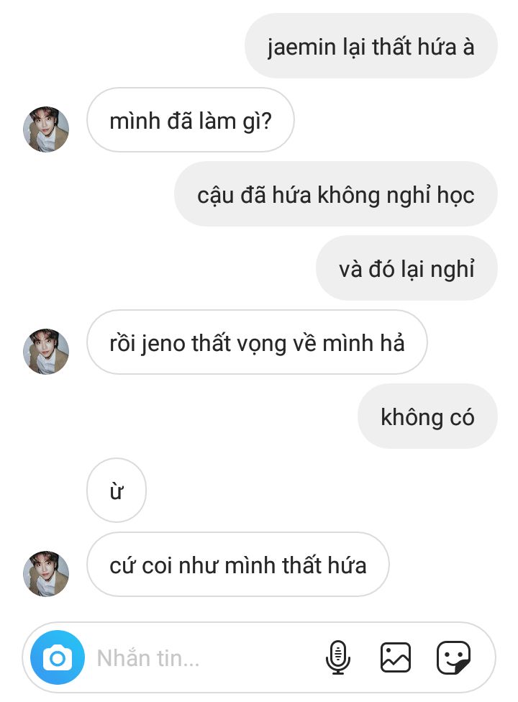Tap the microphone voice message icon
Viewport: 518px width, 702px height.
(338, 657)
